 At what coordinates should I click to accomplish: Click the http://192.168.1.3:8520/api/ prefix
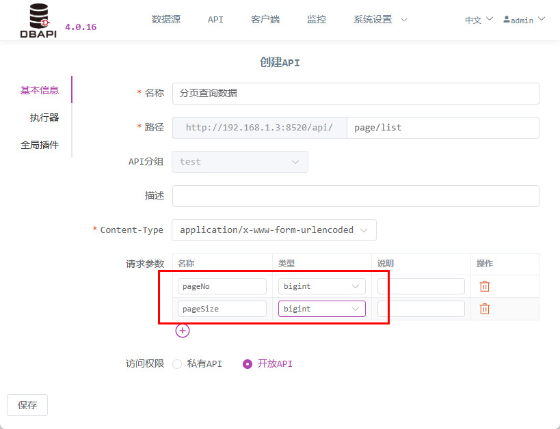(259, 128)
